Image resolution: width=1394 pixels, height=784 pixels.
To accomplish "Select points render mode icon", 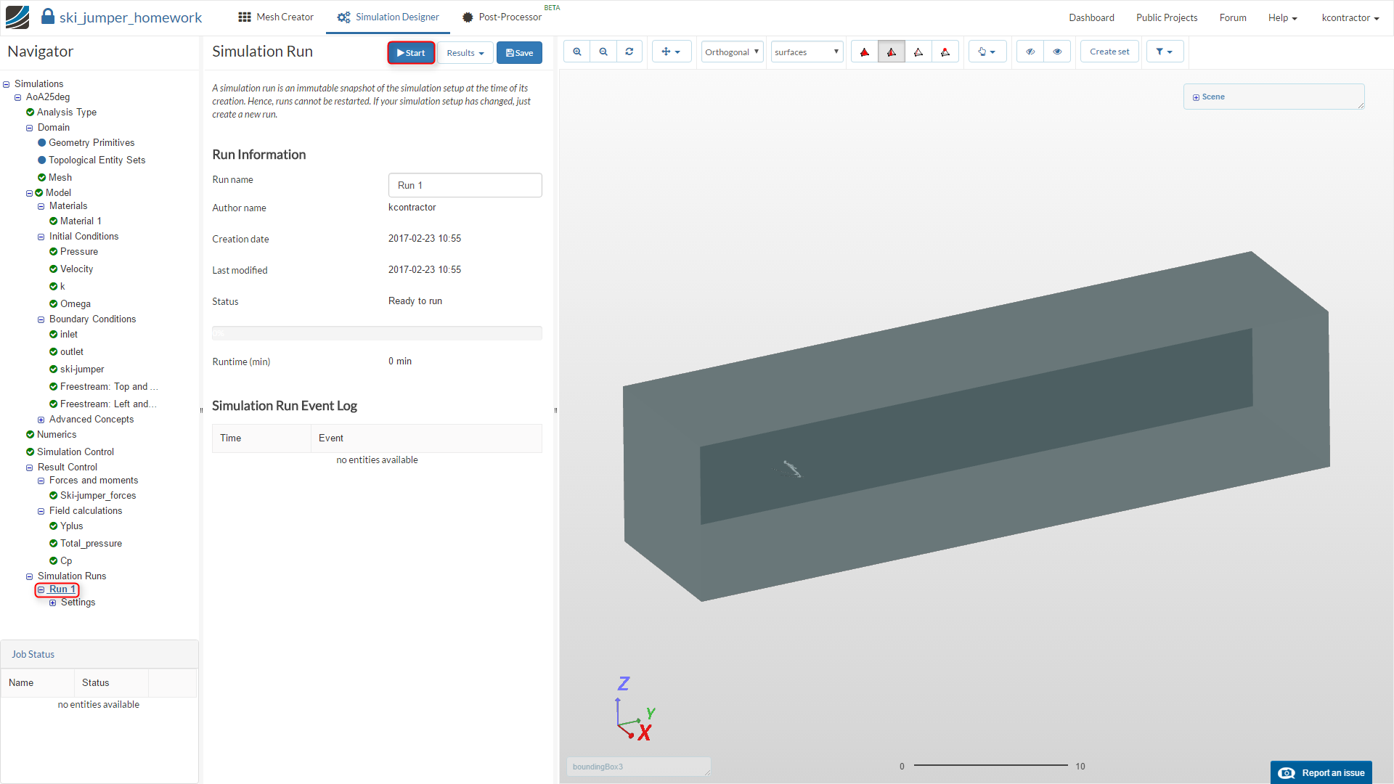I will click(945, 52).
